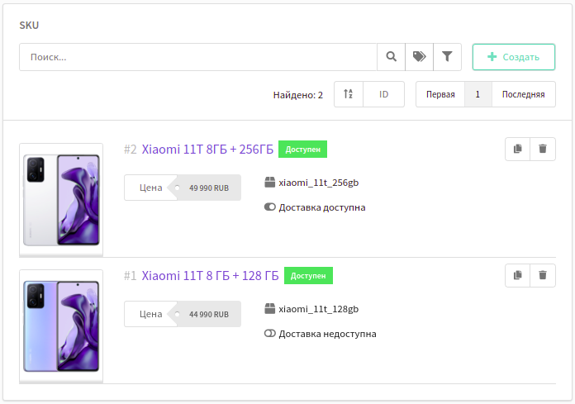Click the #1 ID label
Viewport: 575px width, 404px height.
point(131,276)
